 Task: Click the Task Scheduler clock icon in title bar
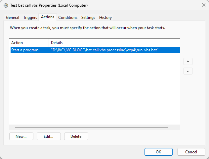(x=6, y=5)
